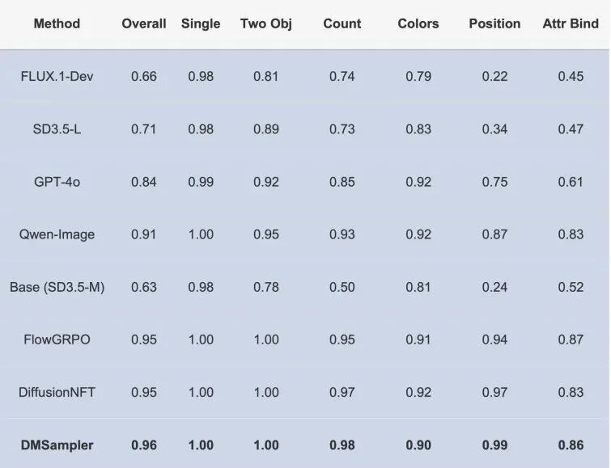The width and height of the screenshot is (611, 468).
Task: Click Base (SD3.5-M) Count value 0.50
Action: click(x=342, y=287)
